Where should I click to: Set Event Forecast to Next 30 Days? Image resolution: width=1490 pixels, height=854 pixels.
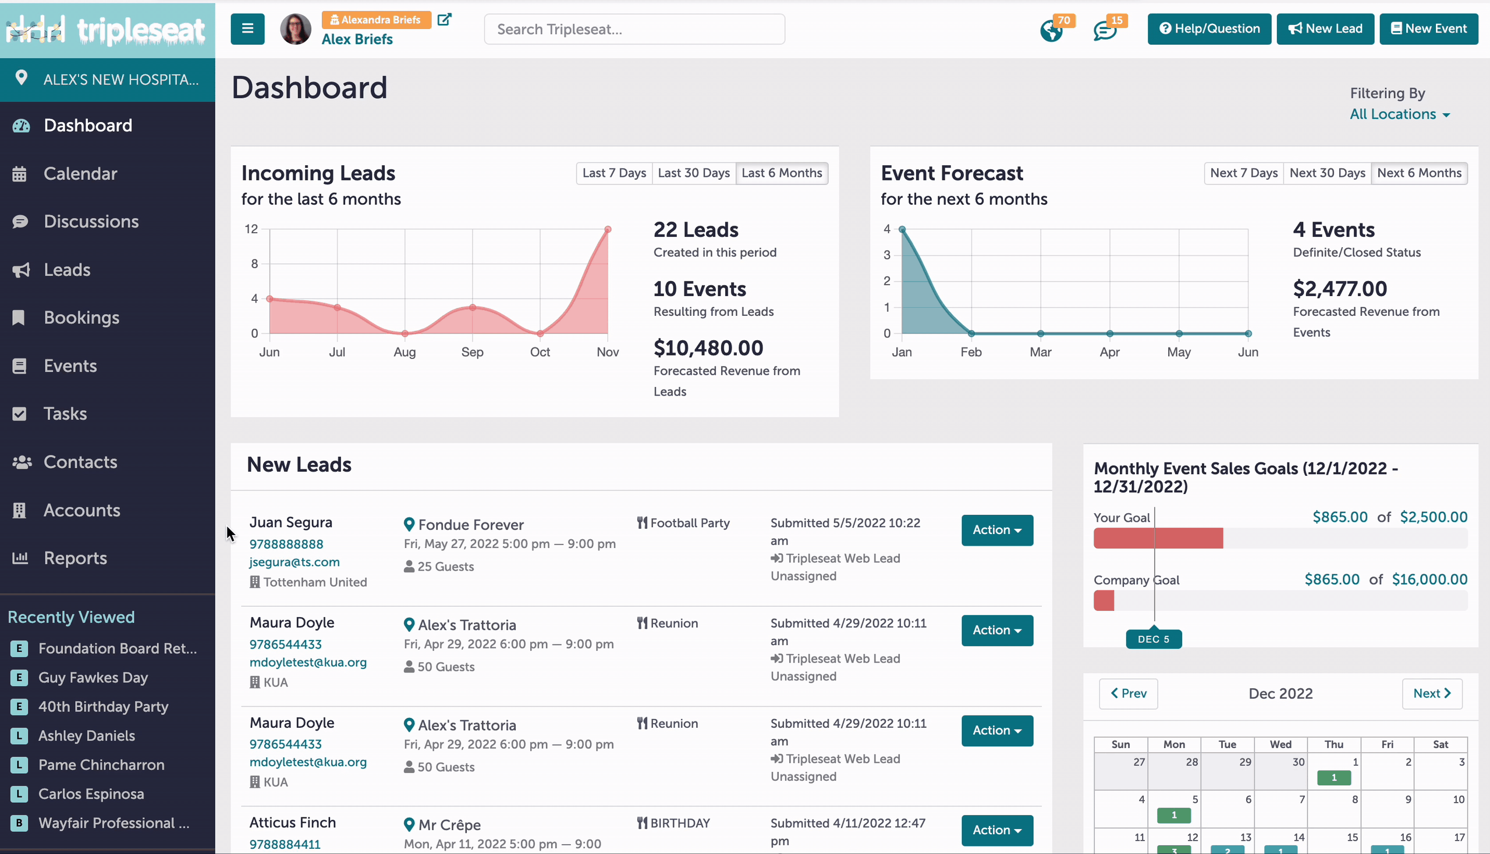point(1327,173)
